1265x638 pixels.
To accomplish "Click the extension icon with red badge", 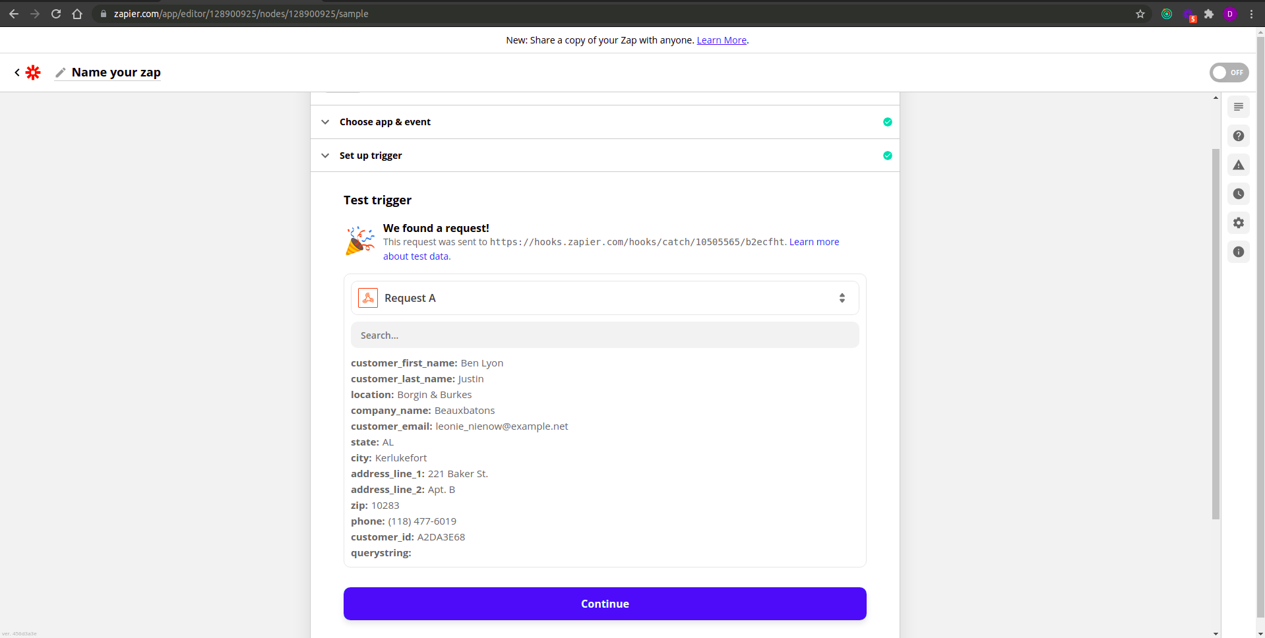I will coord(1189,15).
